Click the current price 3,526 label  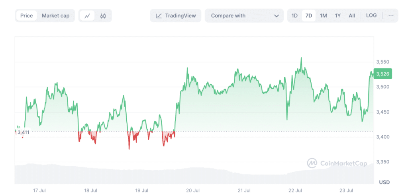(384, 74)
